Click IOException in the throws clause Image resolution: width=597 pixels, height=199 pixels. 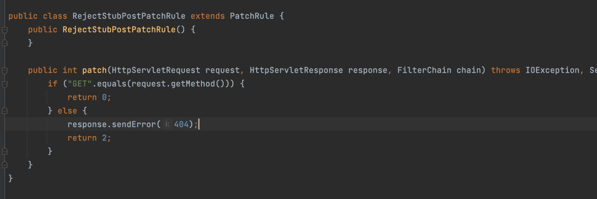(552, 70)
